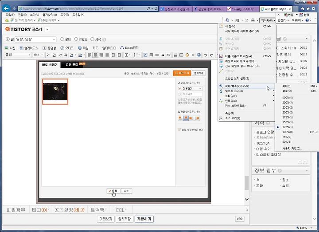Click the editor vertical scrollbar thumb
The width and height of the screenshot is (319, 232).
[247, 183]
